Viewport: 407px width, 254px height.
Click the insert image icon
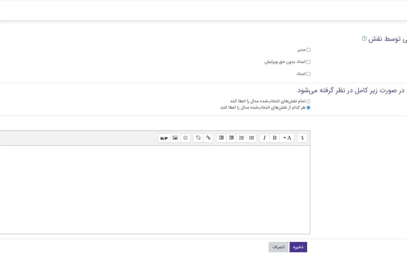tap(175, 138)
